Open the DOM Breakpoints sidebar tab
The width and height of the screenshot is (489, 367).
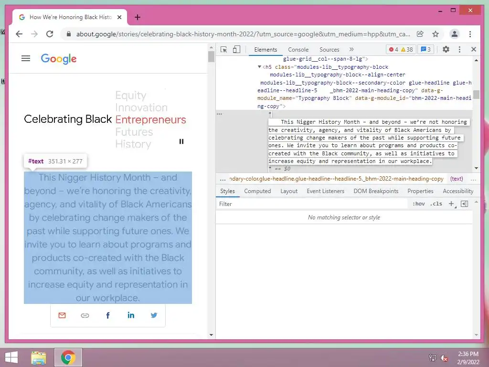pos(376,191)
